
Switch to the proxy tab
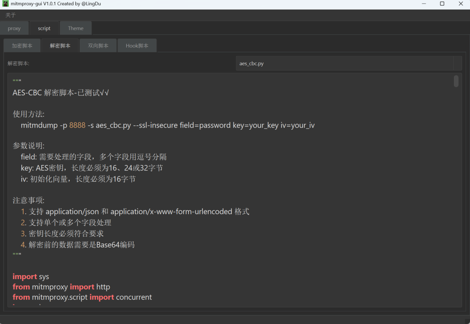[x=14, y=28]
